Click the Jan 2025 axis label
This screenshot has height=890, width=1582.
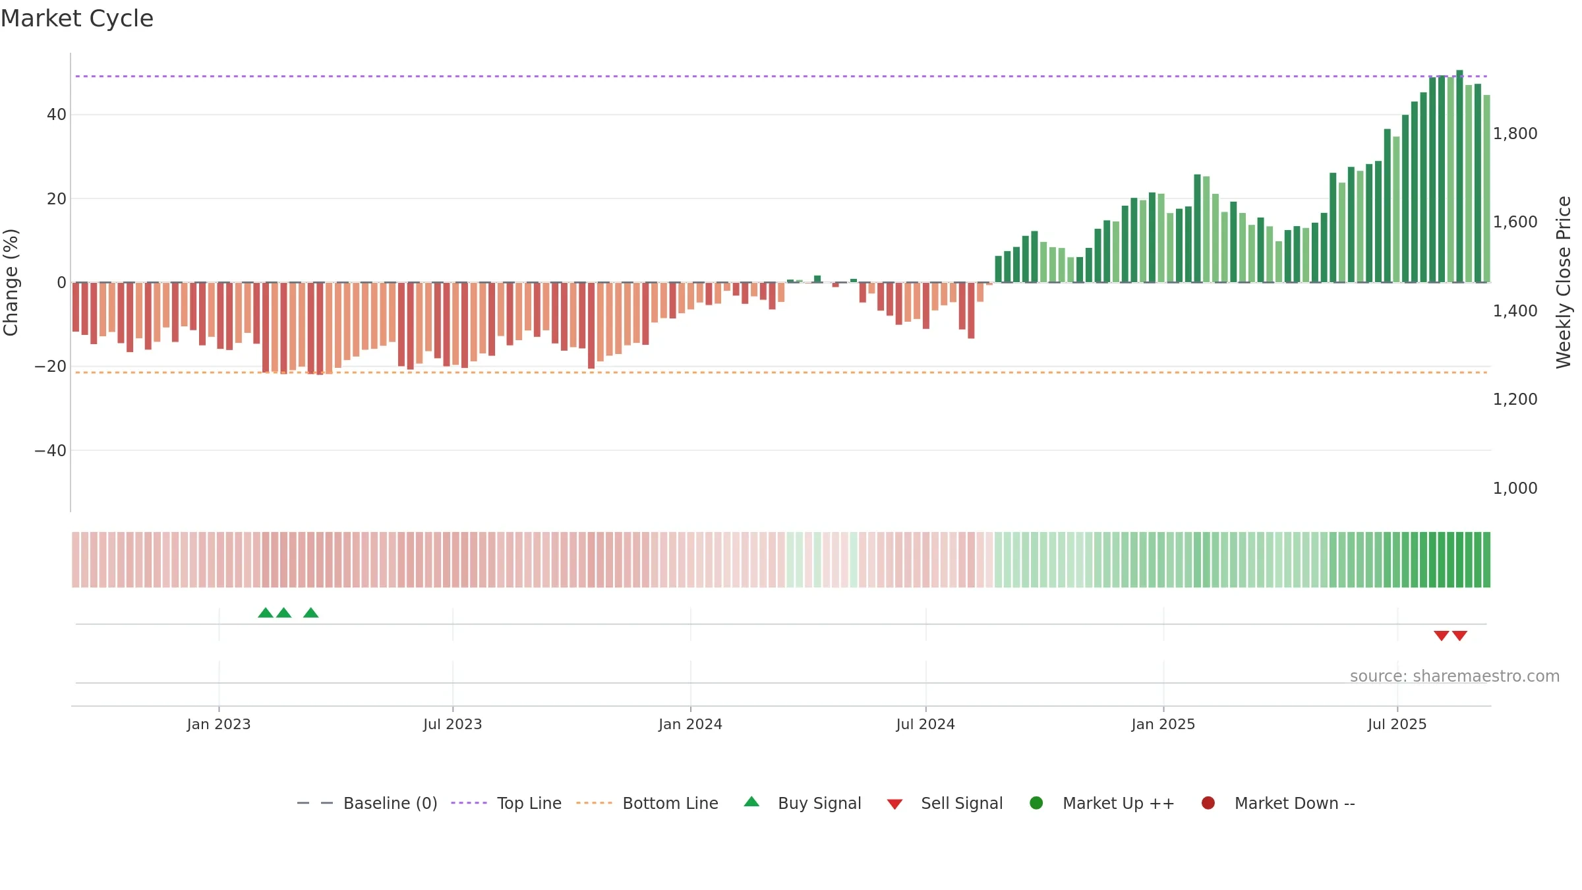(x=1163, y=725)
